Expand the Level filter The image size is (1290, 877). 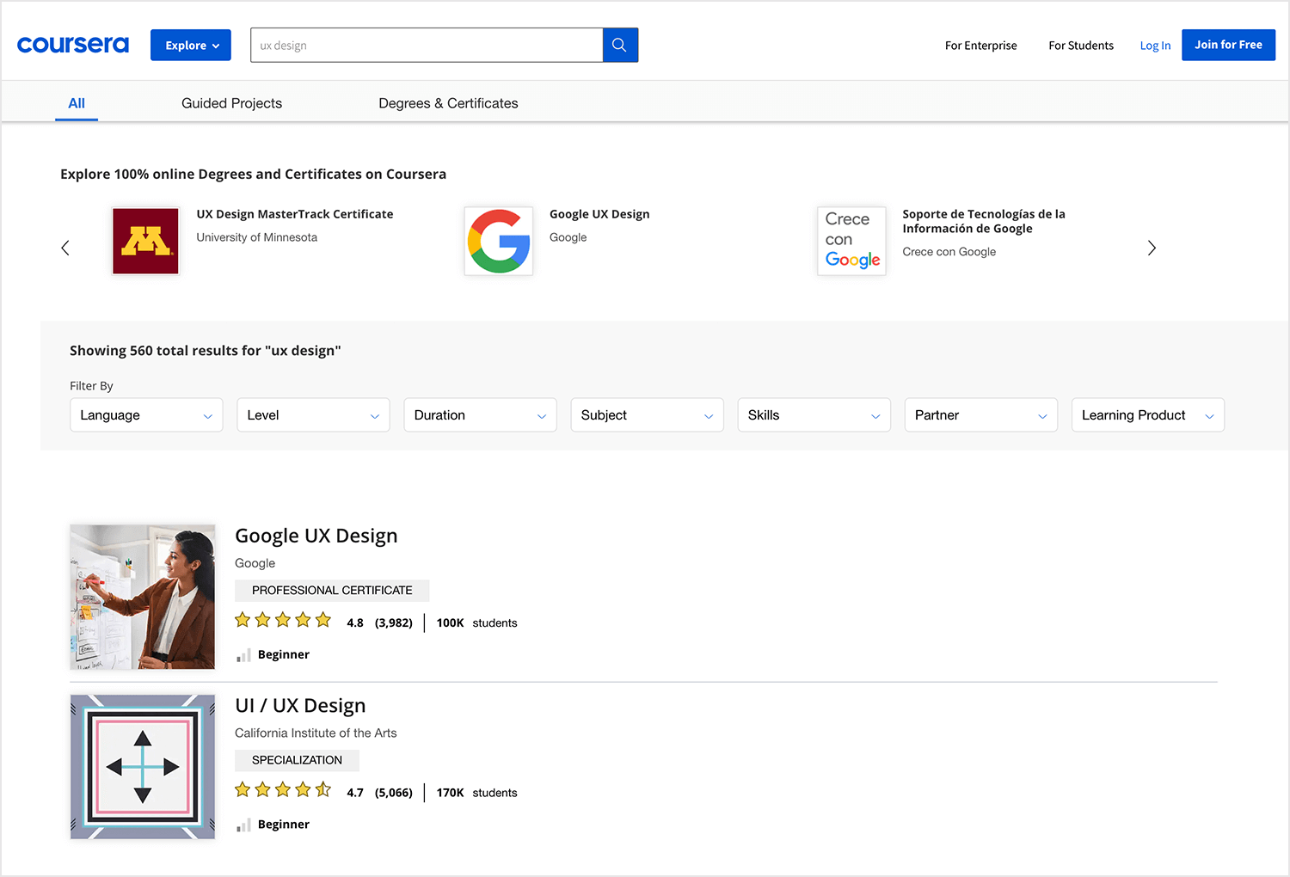point(313,414)
